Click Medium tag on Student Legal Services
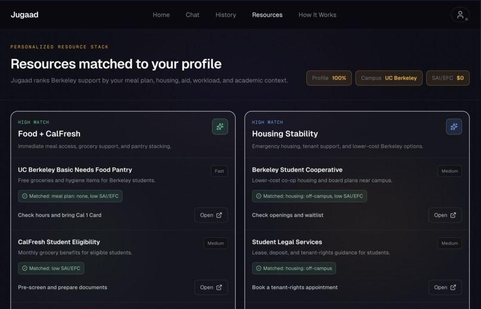The height and width of the screenshot is (309, 481). [x=450, y=243]
